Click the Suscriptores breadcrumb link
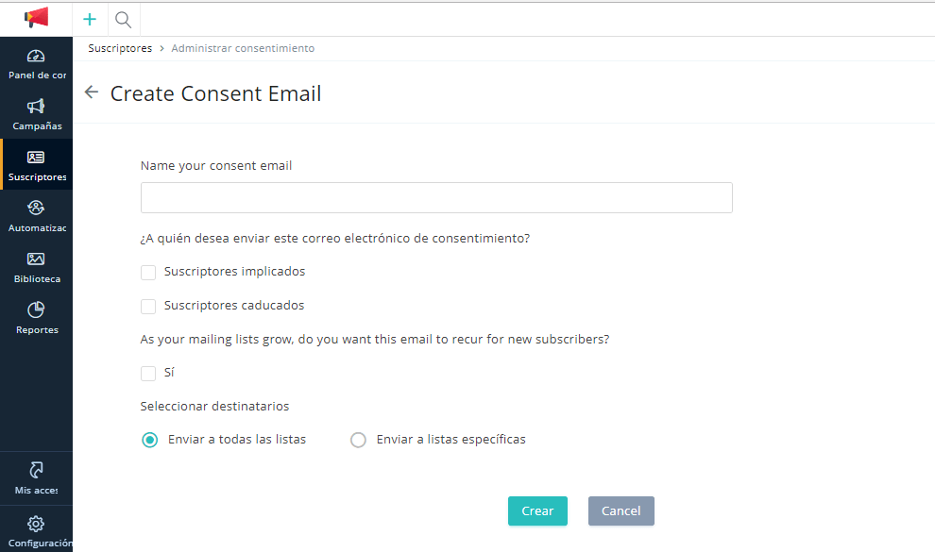The height and width of the screenshot is (552, 935). 120,48
